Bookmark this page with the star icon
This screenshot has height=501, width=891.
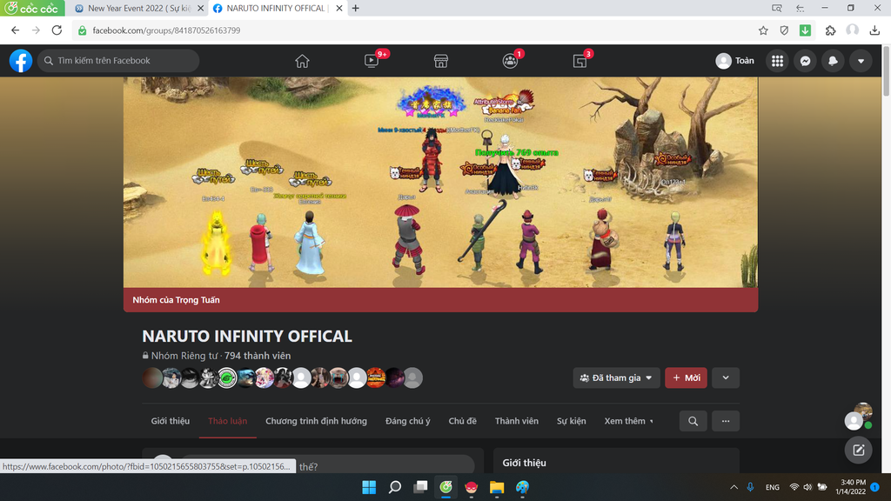point(763,30)
